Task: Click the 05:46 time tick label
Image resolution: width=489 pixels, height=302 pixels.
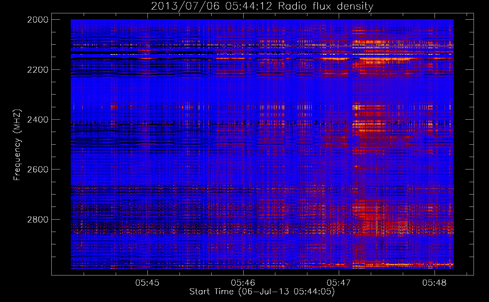Action: (x=243, y=283)
